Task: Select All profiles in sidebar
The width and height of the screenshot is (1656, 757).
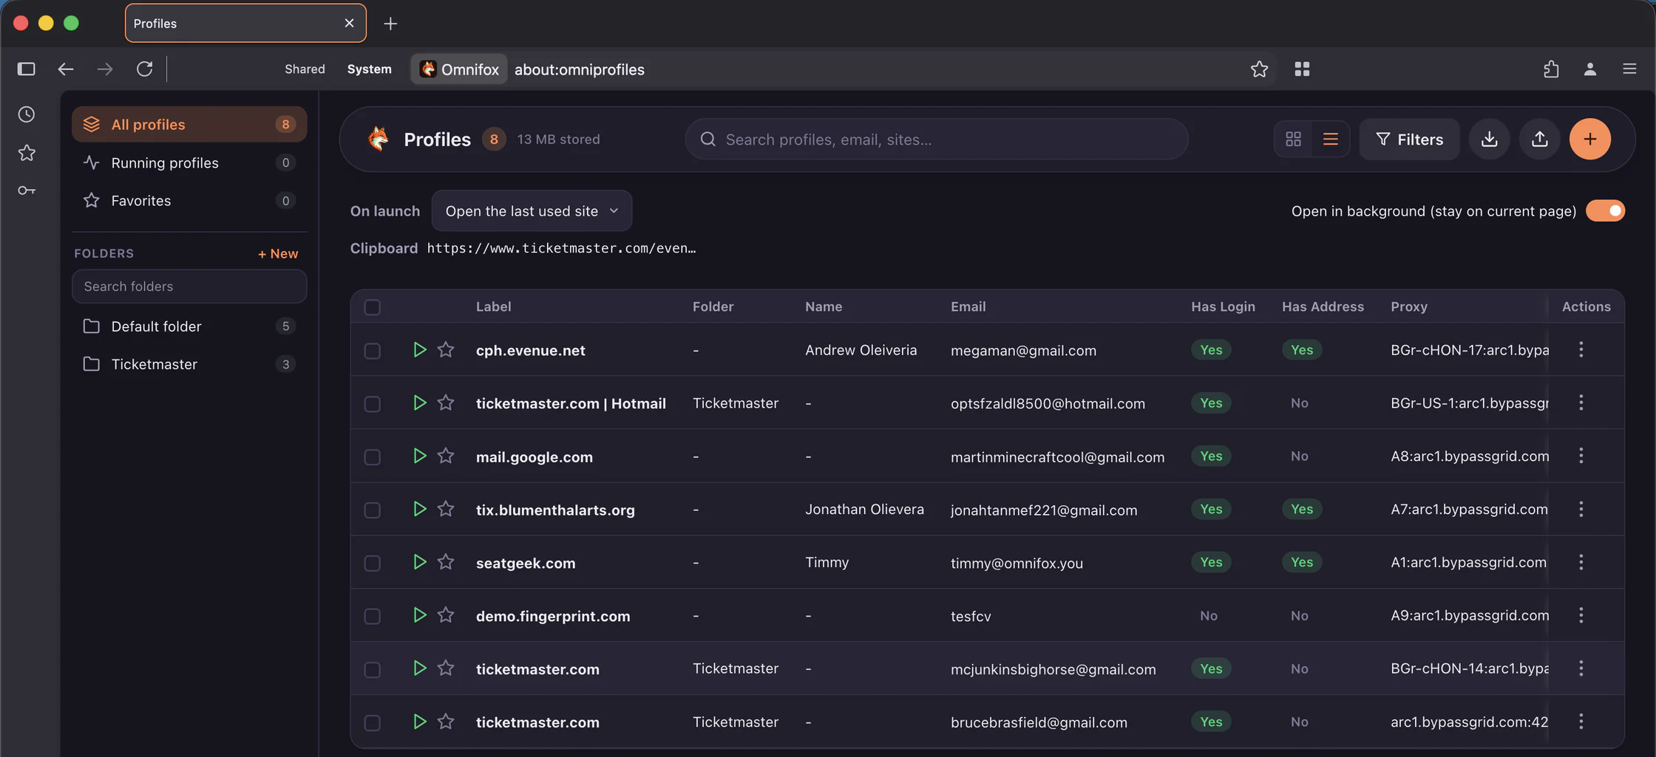Action: (x=189, y=124)
